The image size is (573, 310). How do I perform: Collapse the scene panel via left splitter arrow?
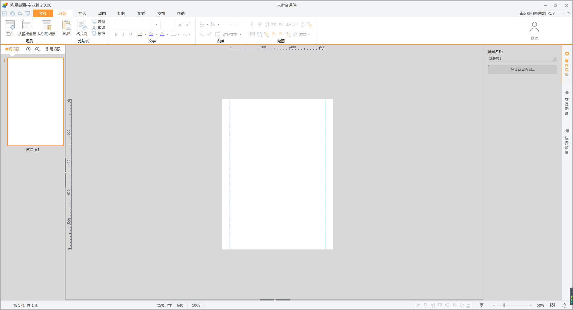tap(65, 173)
